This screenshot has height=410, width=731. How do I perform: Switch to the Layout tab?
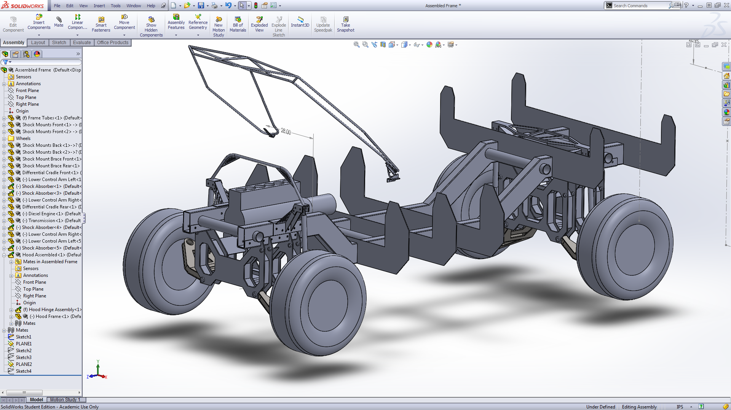(x=38, y=43)
